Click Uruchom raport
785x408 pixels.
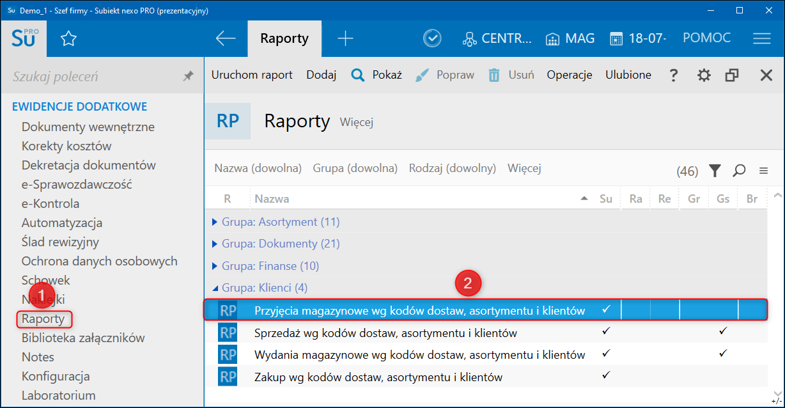(x=252, y=75)
